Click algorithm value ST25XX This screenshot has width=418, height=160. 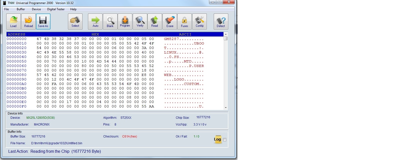[126, 118]
